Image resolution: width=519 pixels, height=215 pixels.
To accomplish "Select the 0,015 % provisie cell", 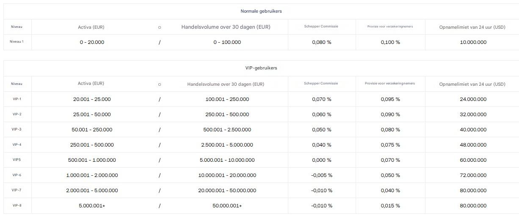I will (390, 206).
